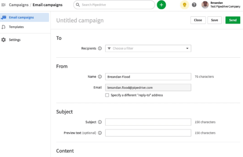Viewport: 243px width, 157px height.
Task: Expand the Choose a filter dropdown
Action: pyautogui.click(x=148, y=48)
